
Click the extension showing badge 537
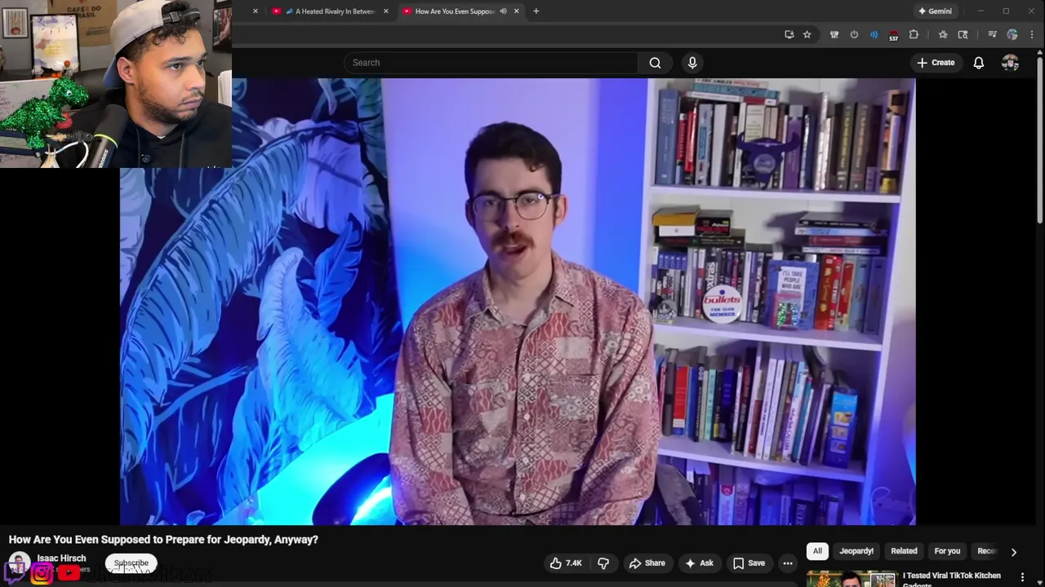893,35
